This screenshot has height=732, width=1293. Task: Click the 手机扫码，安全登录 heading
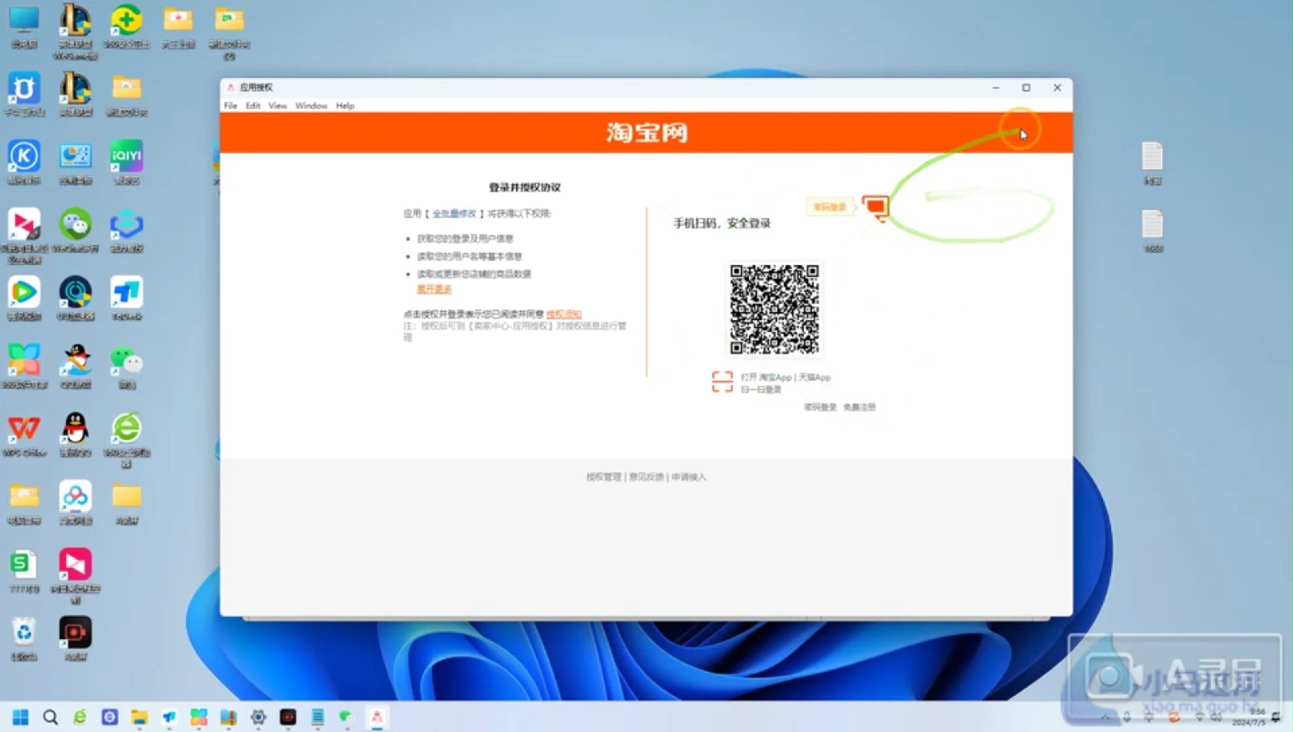(722, 223)
